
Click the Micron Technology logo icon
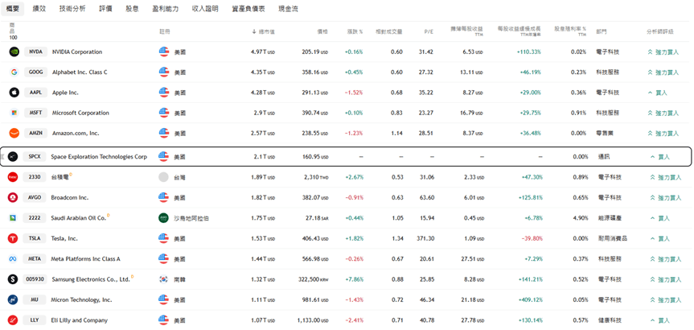pyautogui.click(x=13, y=300)
